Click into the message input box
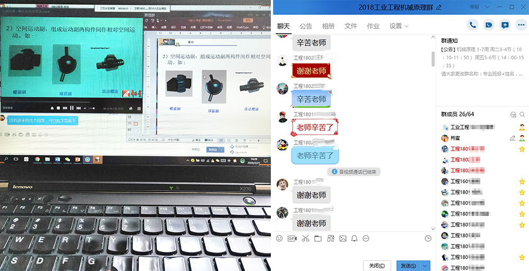This screenshot has width=529, height=271. point(353,251)
